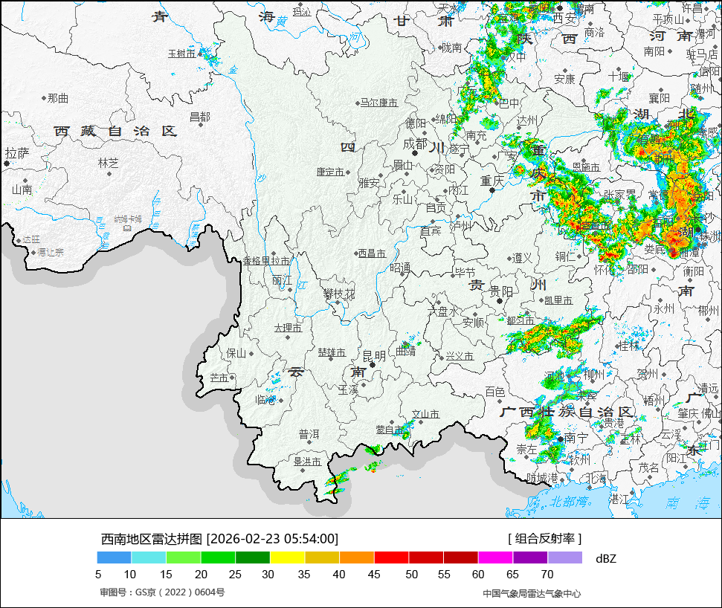722x608 pixels.
Task: Click the magenta 60 dBZ legend swatch
Action: [x=495, y=558]
